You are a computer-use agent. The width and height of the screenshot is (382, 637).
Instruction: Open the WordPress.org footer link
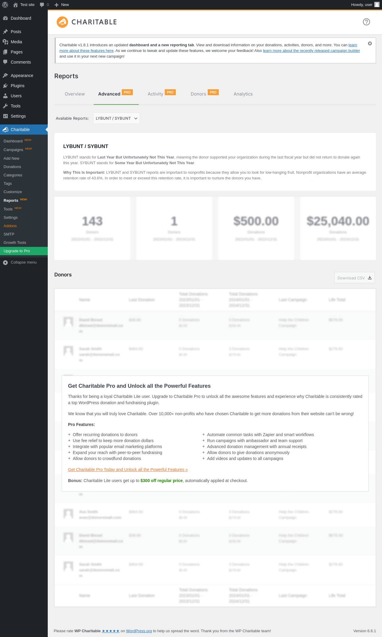[139, 631]
